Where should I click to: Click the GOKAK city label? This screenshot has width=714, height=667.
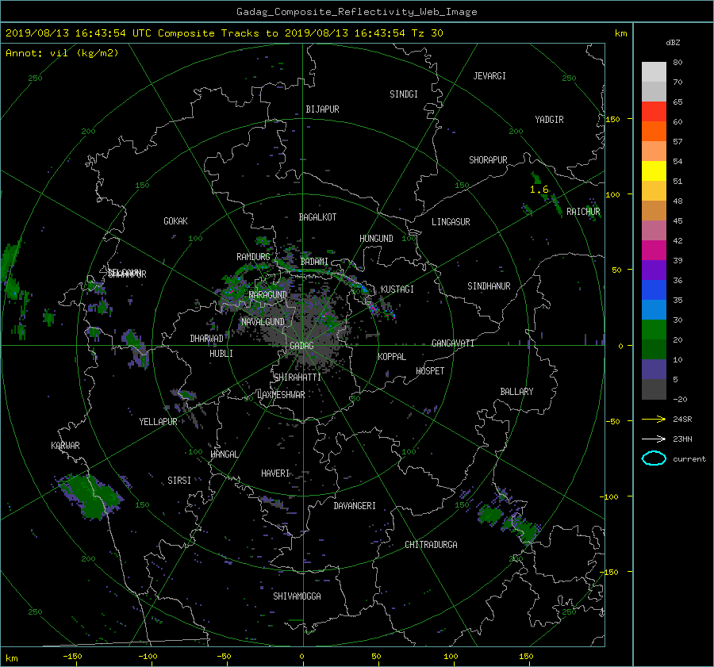(176, 221)
